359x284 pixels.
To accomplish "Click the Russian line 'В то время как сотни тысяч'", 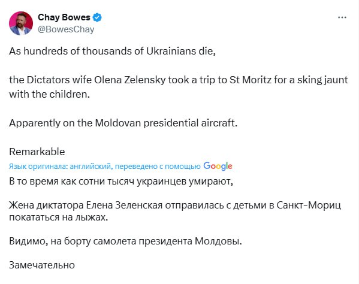I will [121, 182].
